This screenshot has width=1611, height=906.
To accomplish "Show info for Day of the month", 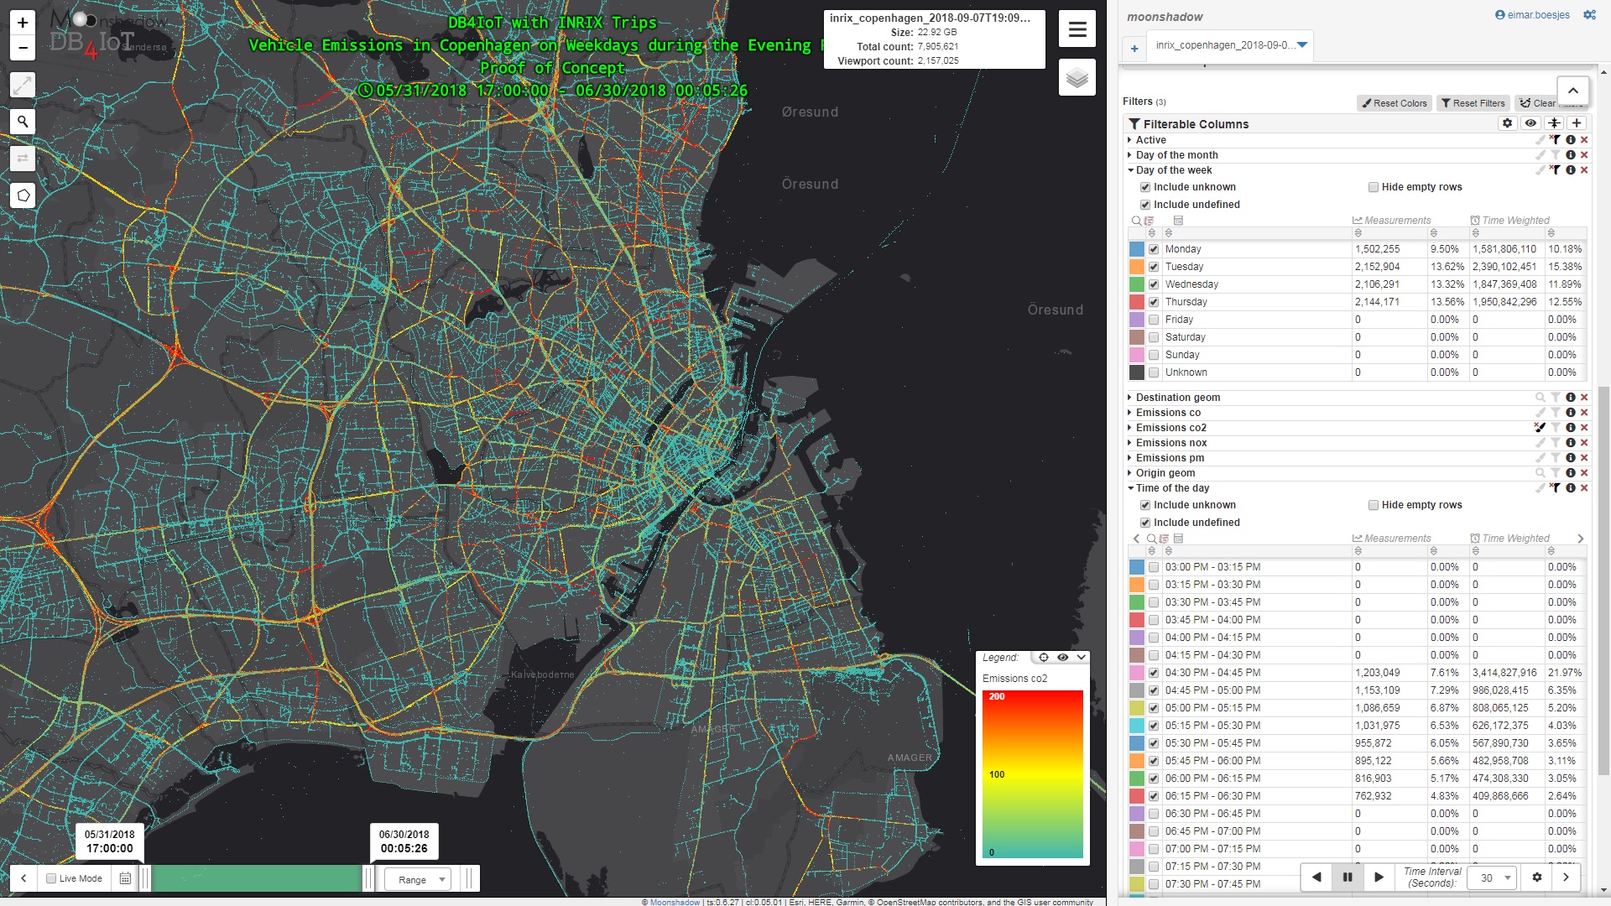I will (1570, 155).
